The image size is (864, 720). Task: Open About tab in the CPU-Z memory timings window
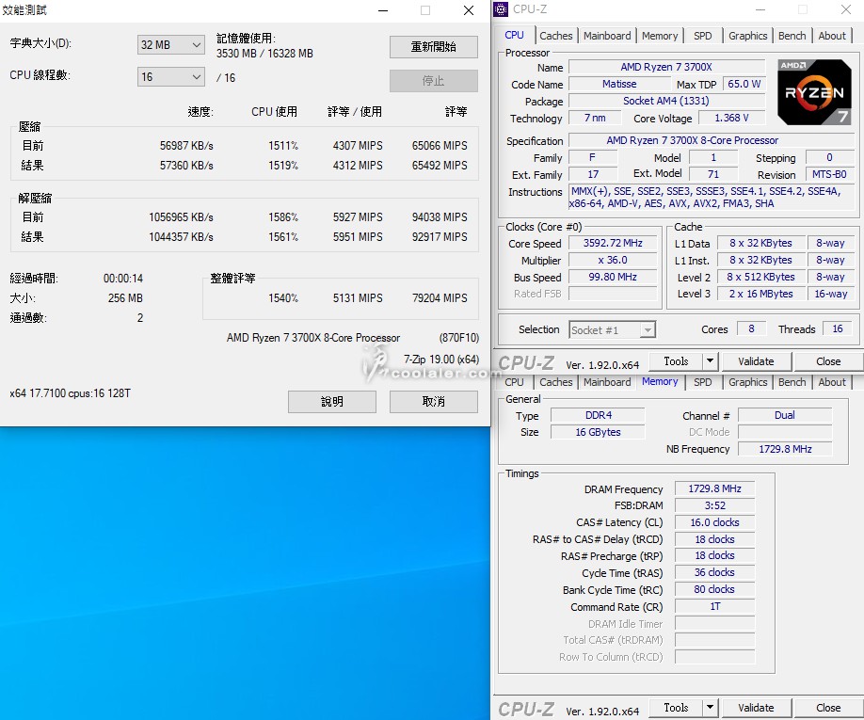832,382
